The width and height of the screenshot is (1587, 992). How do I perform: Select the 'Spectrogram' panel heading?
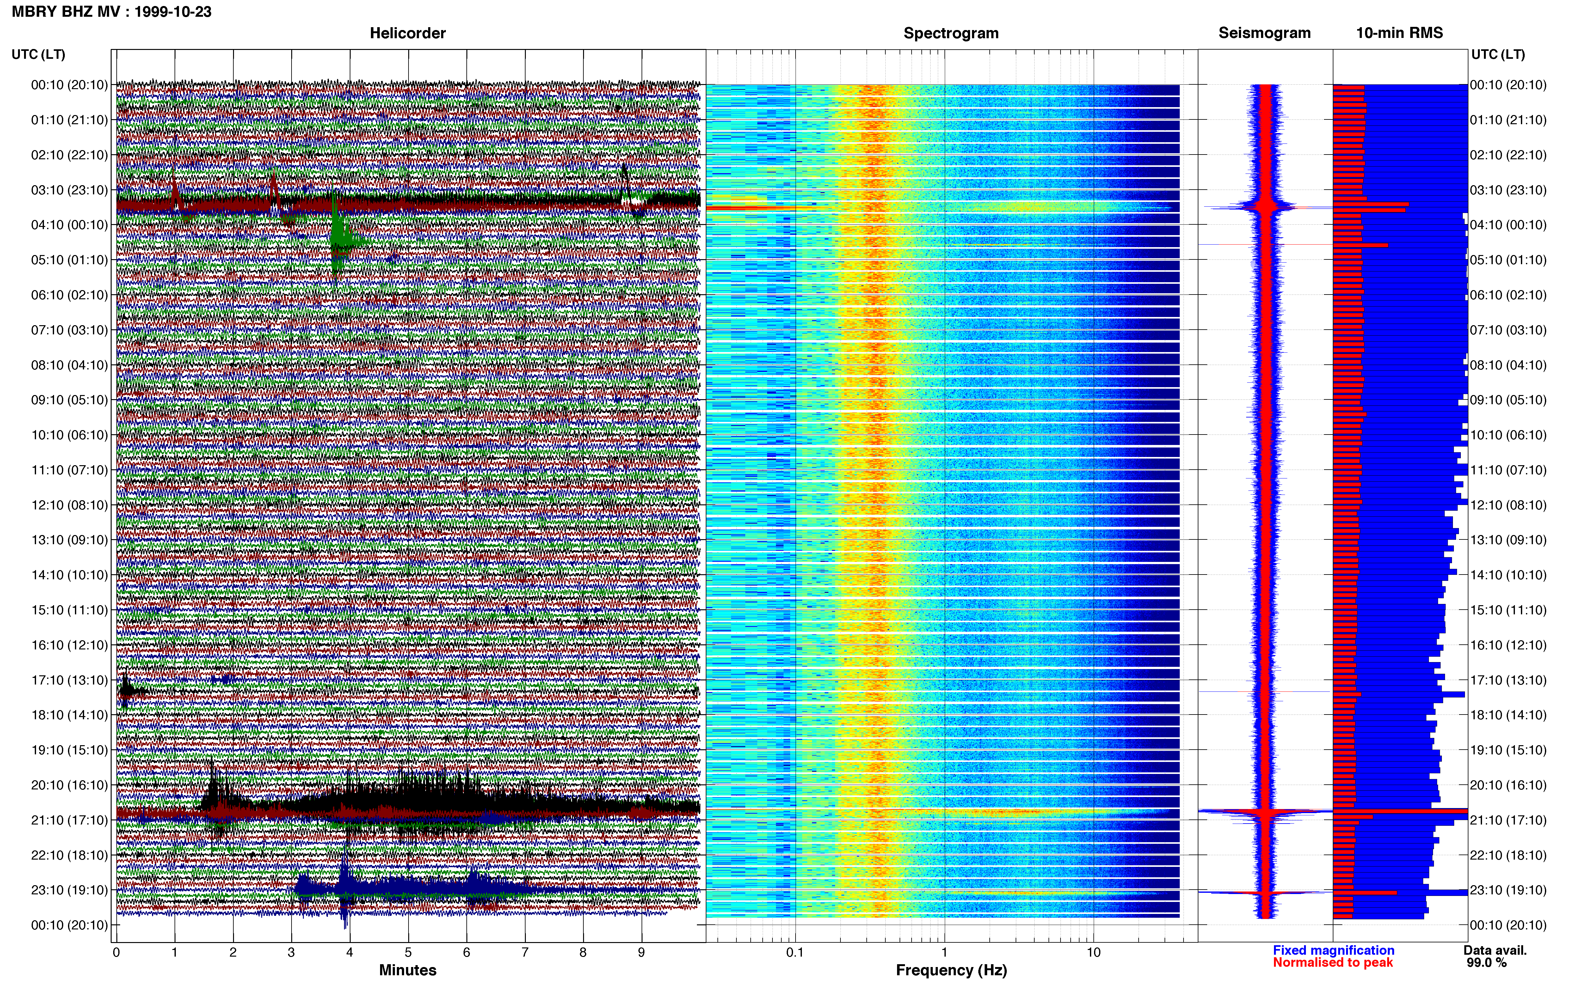click(x=951, y=33)
